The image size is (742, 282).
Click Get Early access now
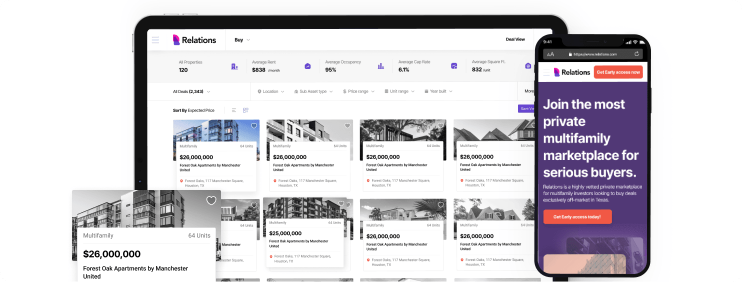tap(618, 72)
